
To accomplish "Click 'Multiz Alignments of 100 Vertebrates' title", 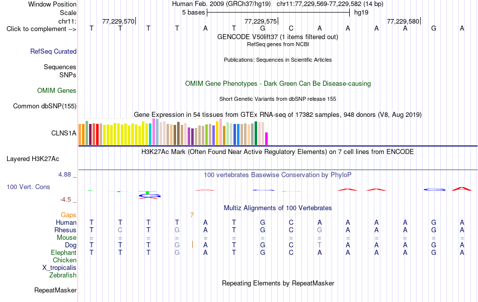I will click(x=278, y=208).
